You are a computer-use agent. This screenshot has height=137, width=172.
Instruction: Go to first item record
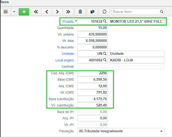coord(36,12)
